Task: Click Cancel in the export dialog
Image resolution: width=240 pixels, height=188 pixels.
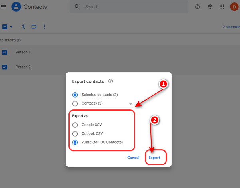Action: [133, 158]
